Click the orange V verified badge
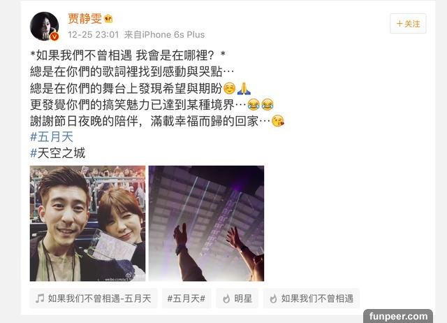Viewport: 447px width, 323px height. (54, 36)
